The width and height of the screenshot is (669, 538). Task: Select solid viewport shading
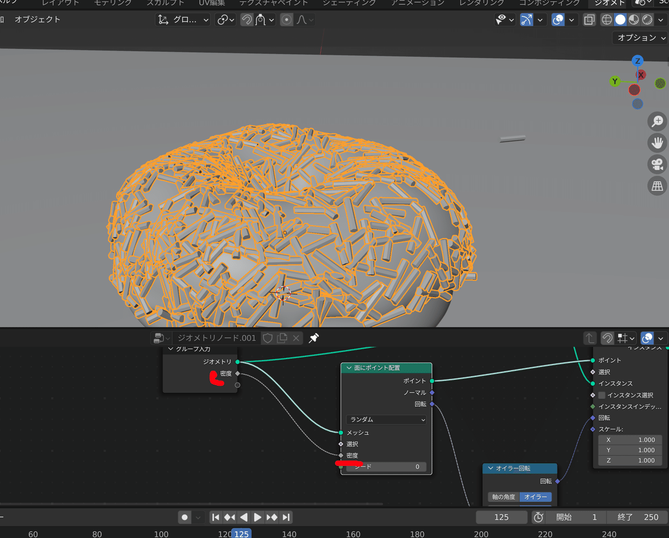[620, 20]
